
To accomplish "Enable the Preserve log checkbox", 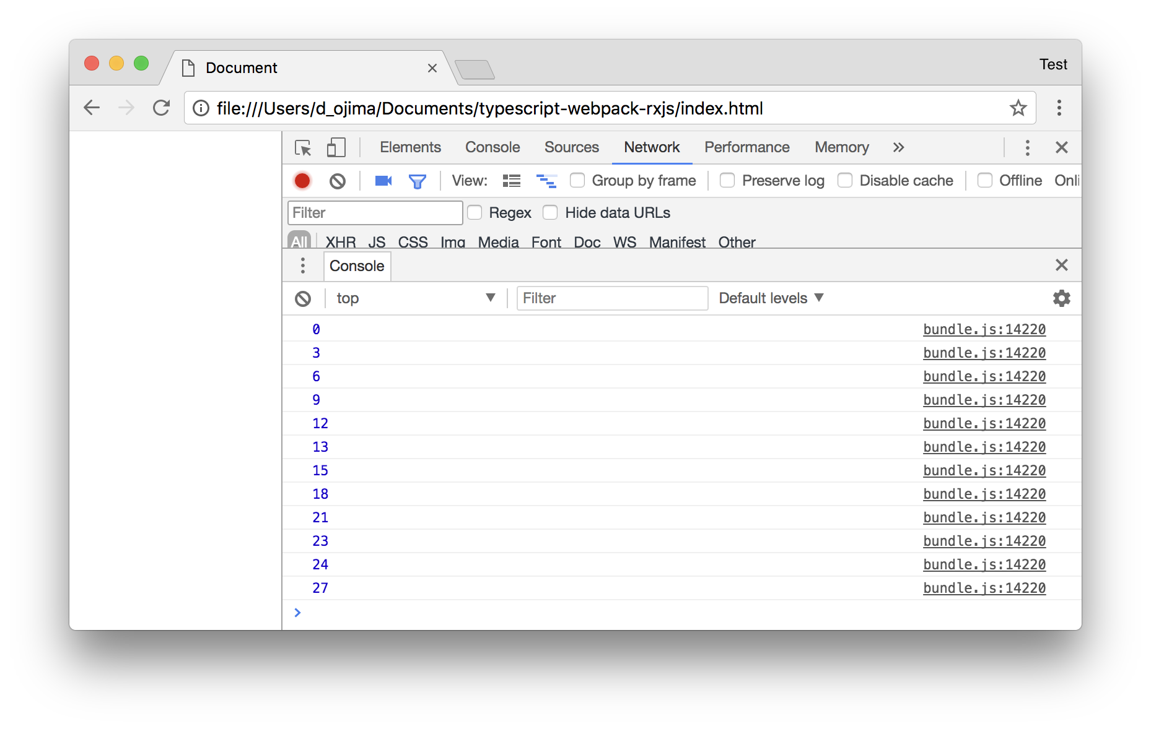I will coord(728,180).
